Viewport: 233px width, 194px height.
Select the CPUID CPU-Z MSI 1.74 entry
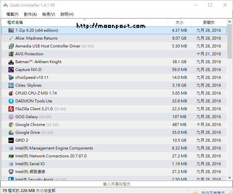click(114, 93)
